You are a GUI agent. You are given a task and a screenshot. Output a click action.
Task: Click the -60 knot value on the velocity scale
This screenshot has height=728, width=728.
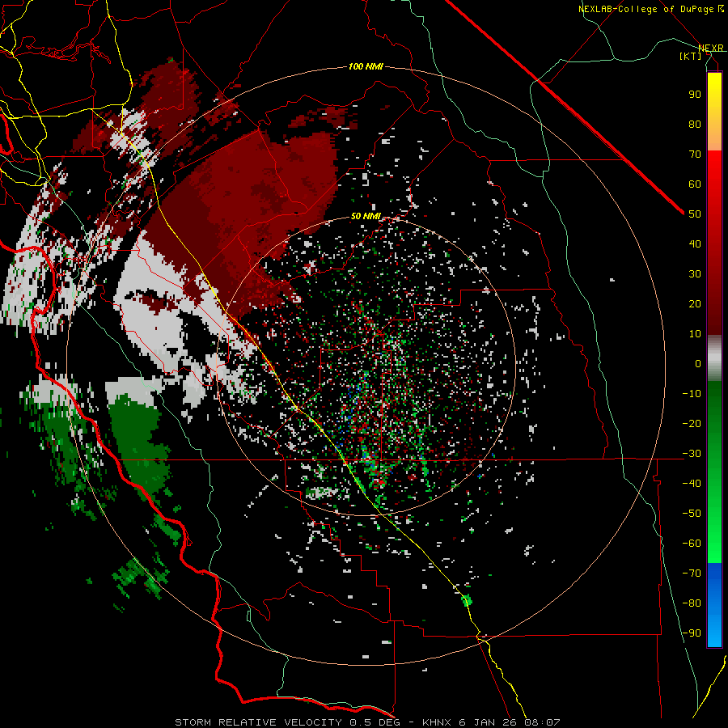click(x=692, y=544)
